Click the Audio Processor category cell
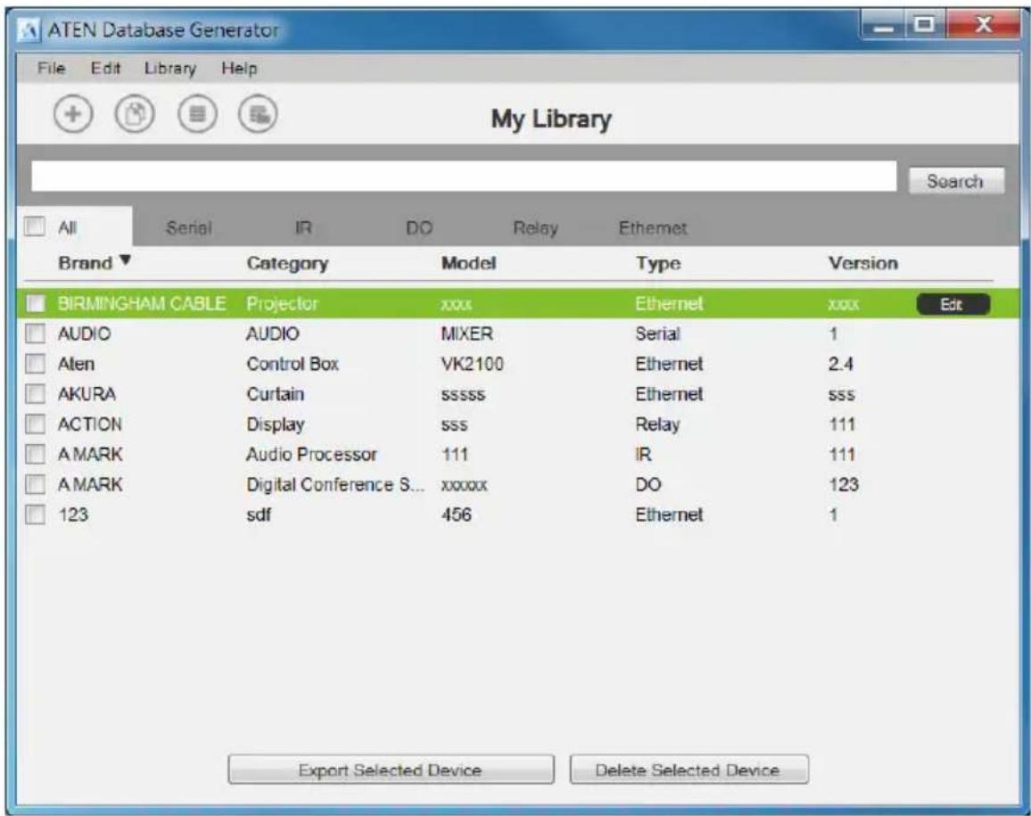1031x816 pixels. coord(311,454)
